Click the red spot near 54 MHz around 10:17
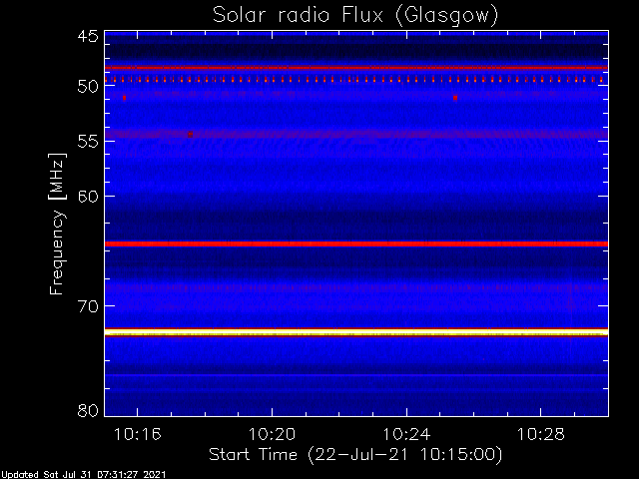Viewport: 639px width, 479px height. tap(191, 134)
